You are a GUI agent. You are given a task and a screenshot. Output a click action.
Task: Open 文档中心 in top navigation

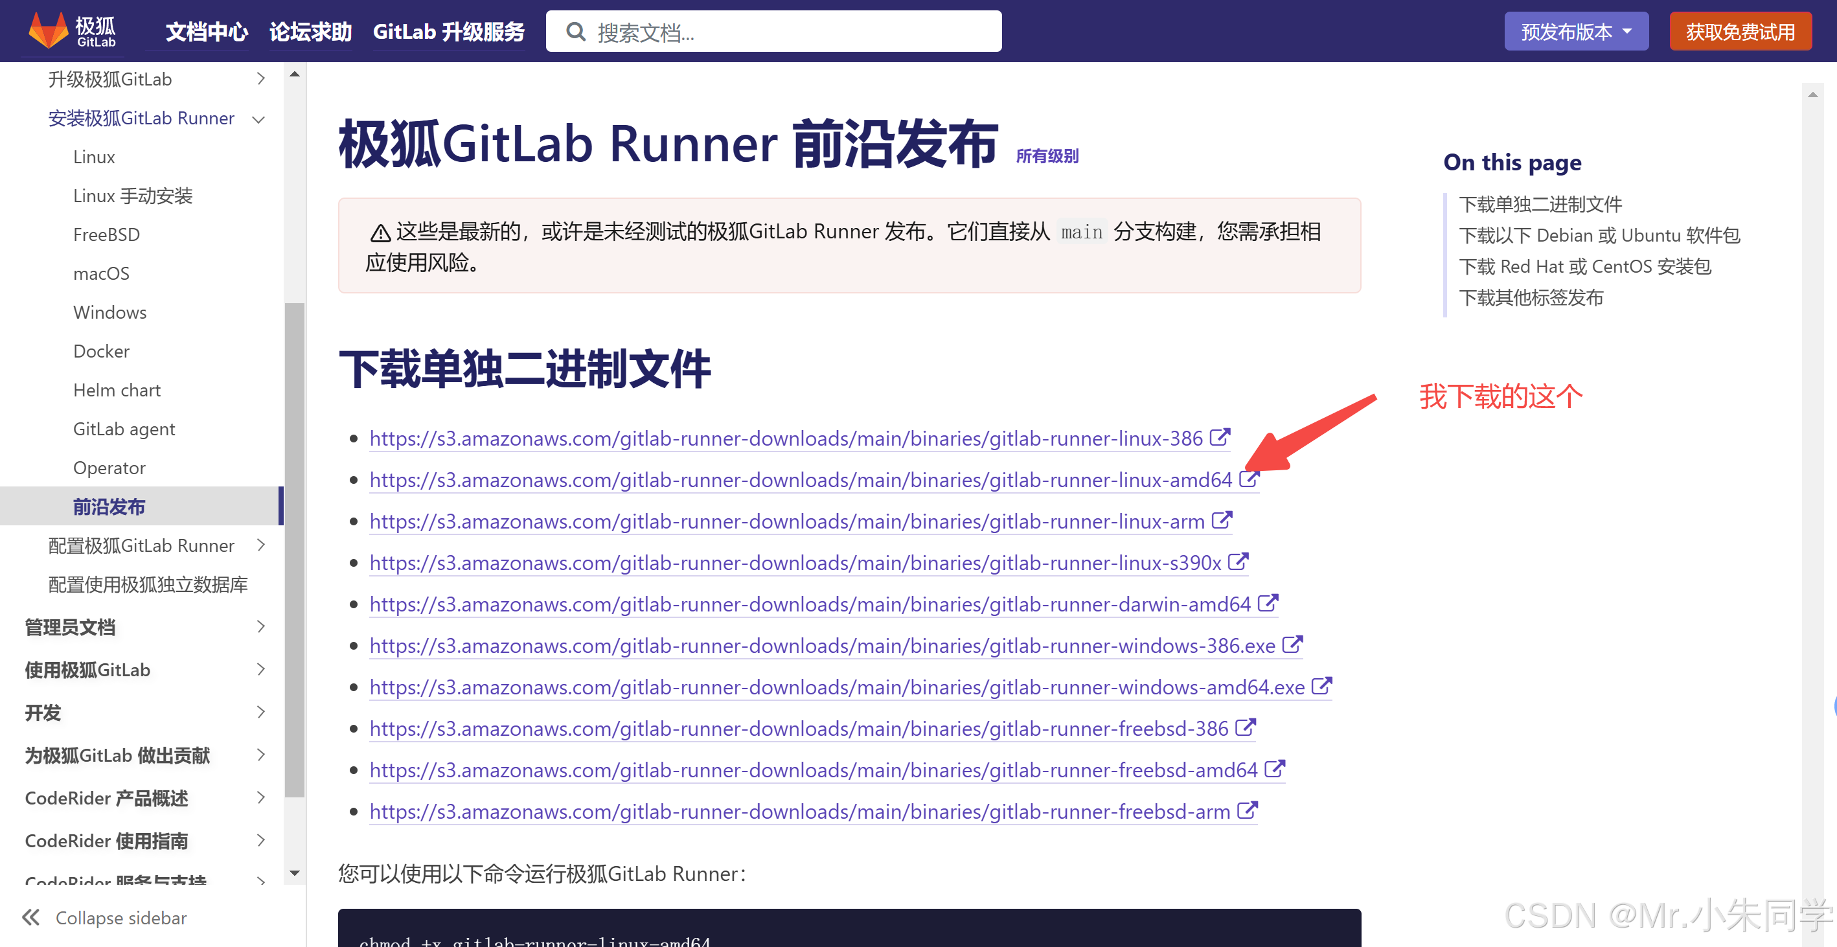(206, 32)
